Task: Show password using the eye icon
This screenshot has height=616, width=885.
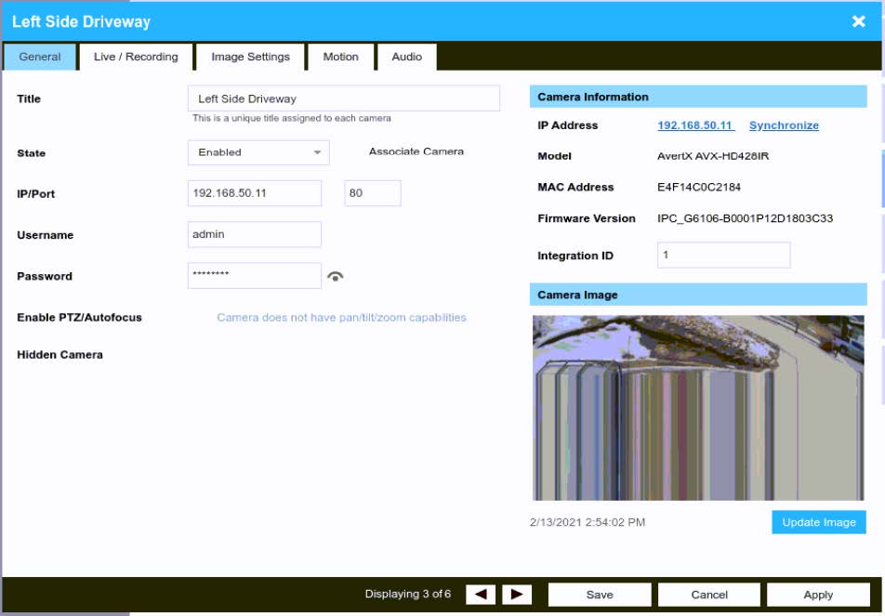Action: pos(336,276)
